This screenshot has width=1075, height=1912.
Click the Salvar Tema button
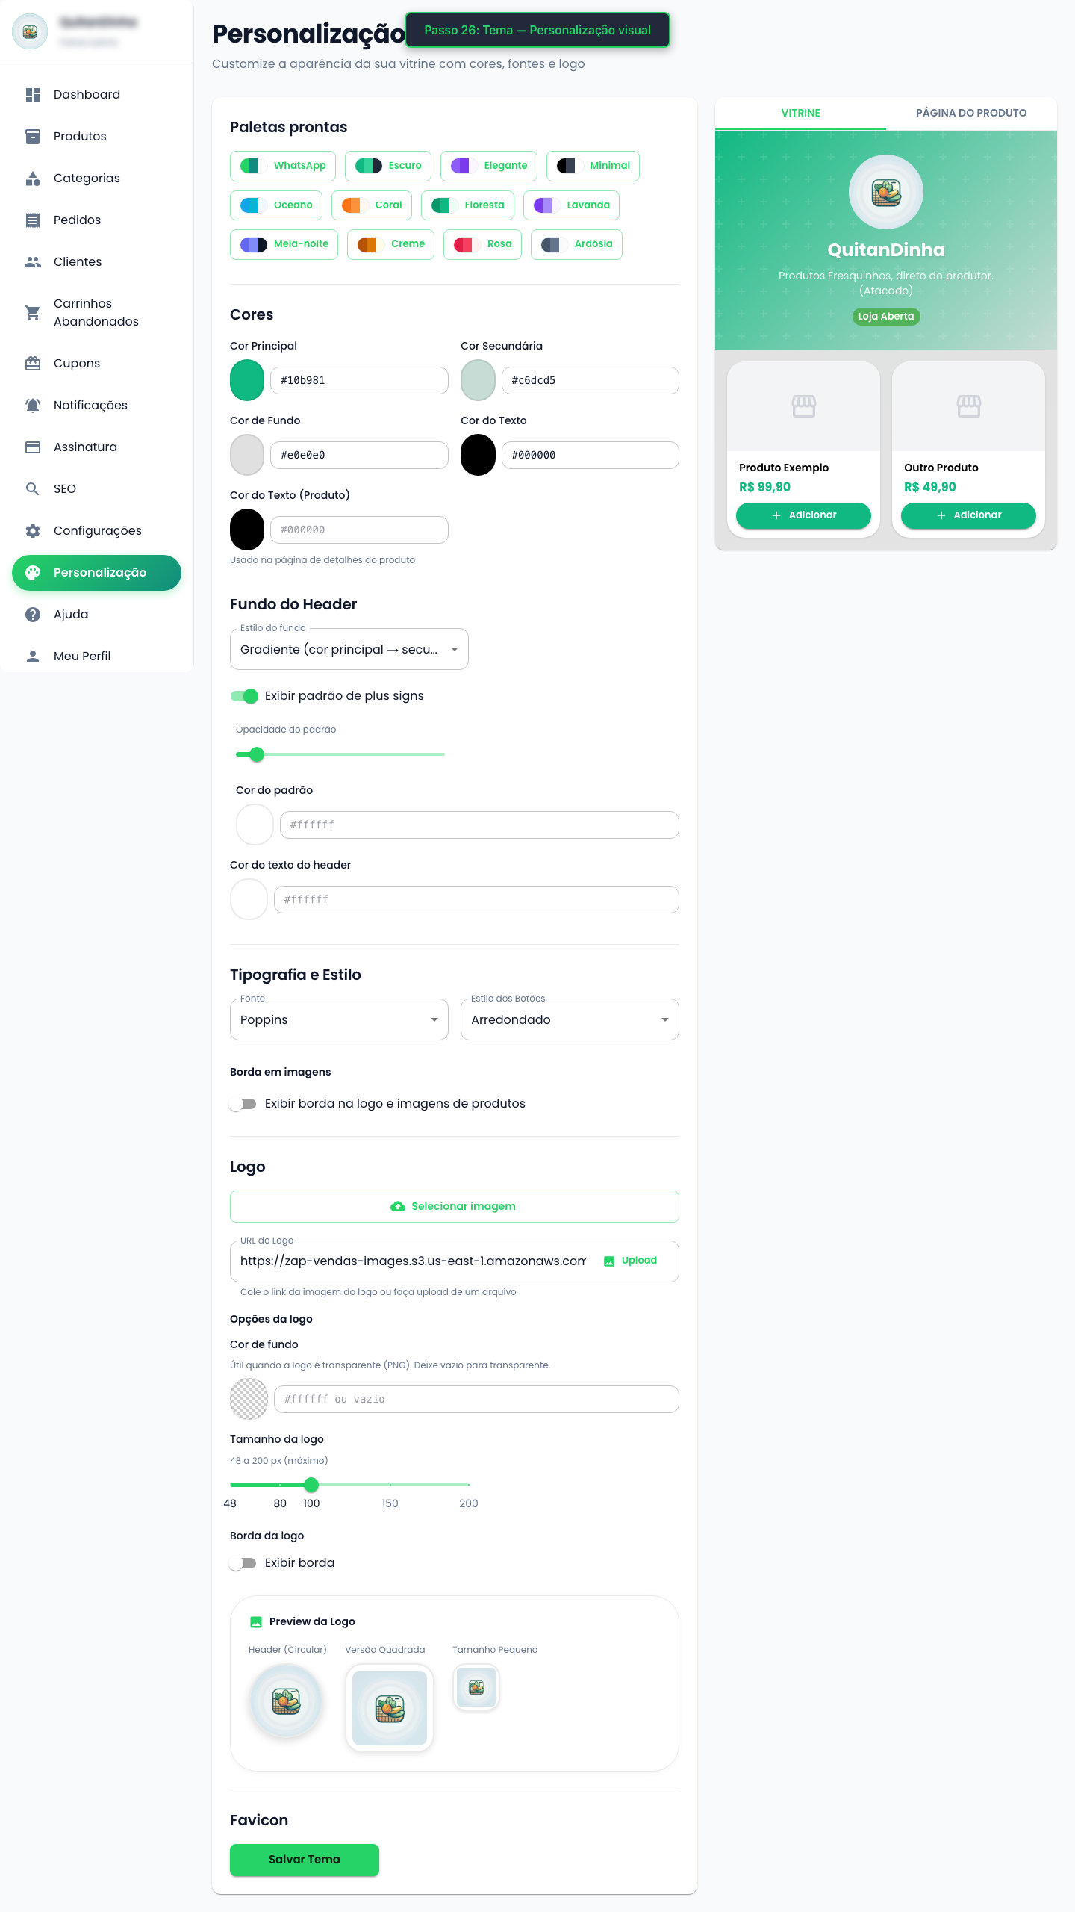click(x=304, y=1859)
